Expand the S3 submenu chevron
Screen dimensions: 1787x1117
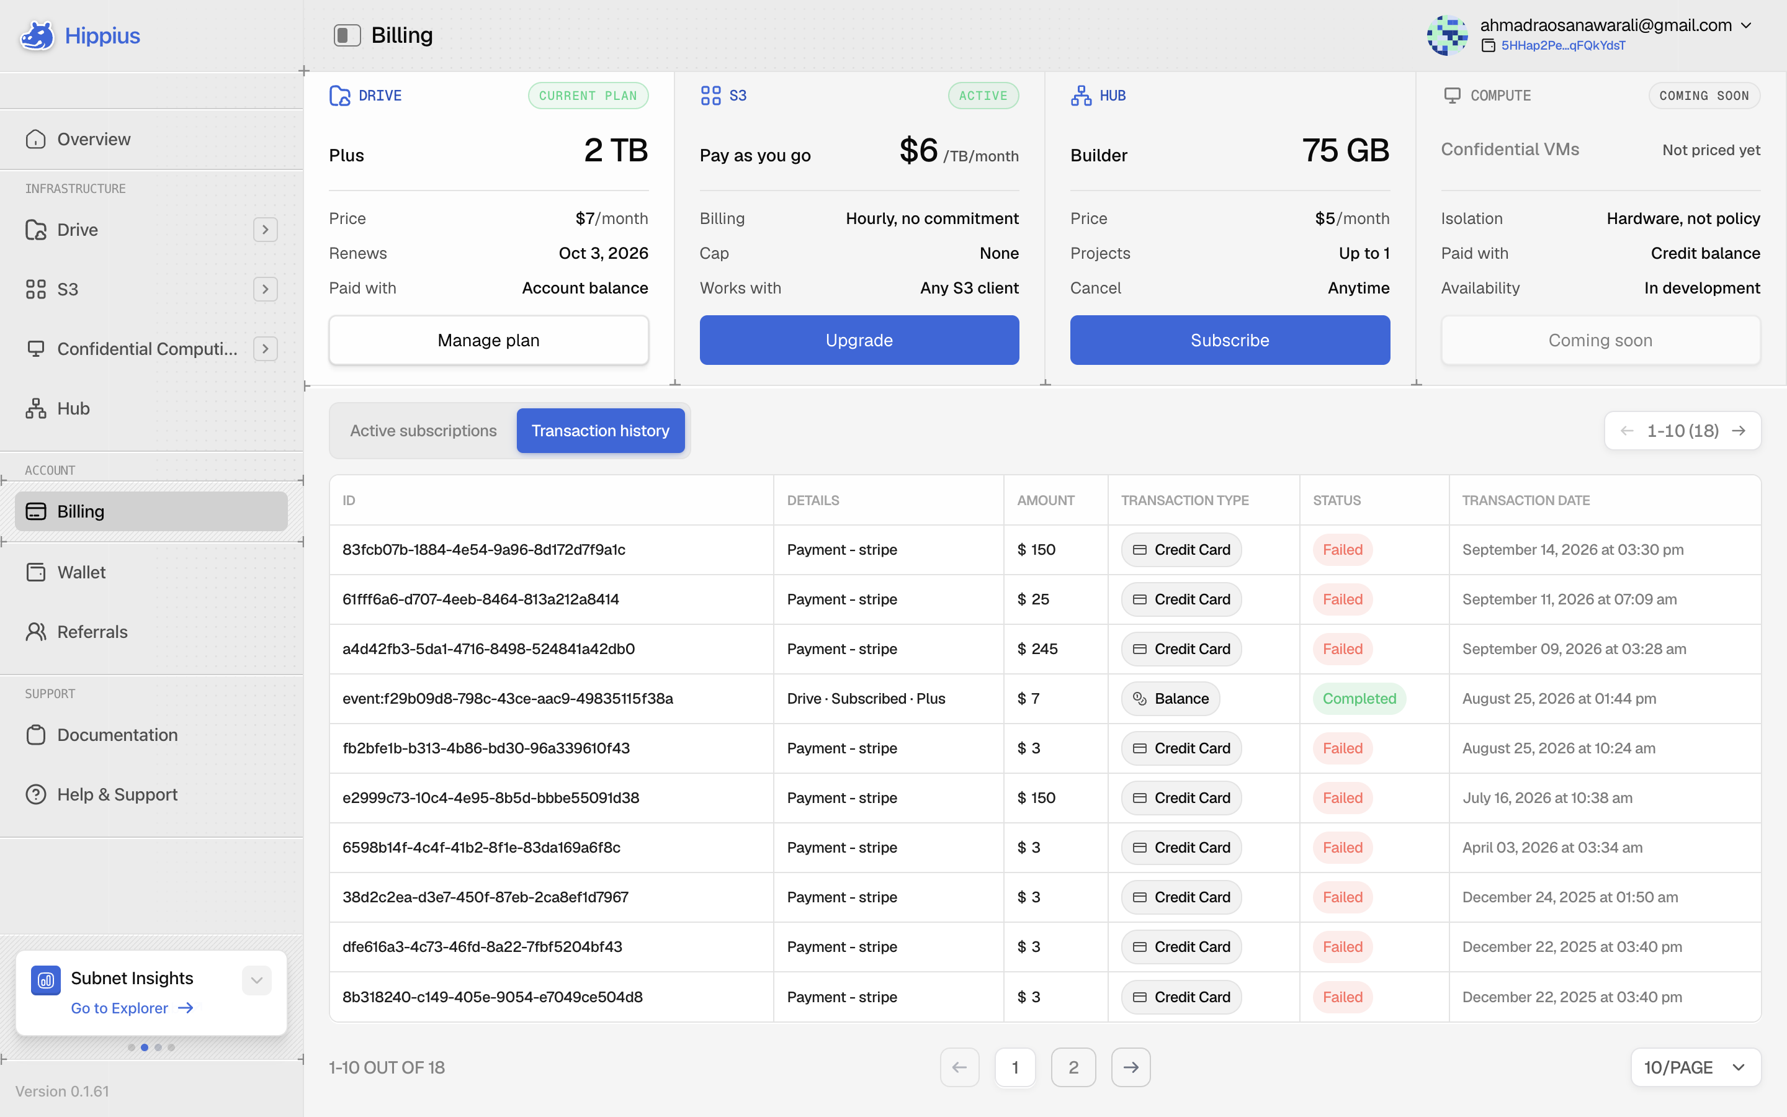[x=265, y=289]
